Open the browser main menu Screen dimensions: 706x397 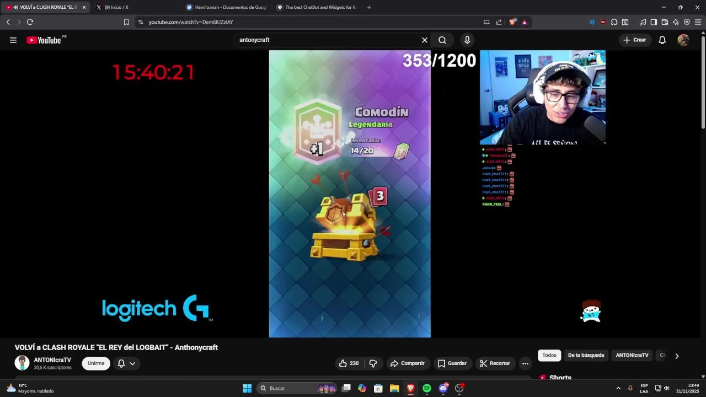[x=698, y=22]
